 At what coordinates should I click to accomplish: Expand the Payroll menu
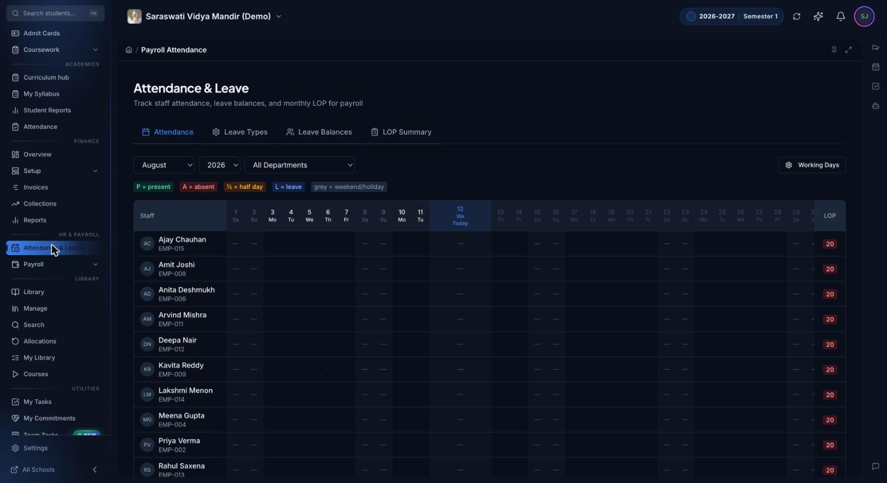pyautogui.click(x=54, y=265)
